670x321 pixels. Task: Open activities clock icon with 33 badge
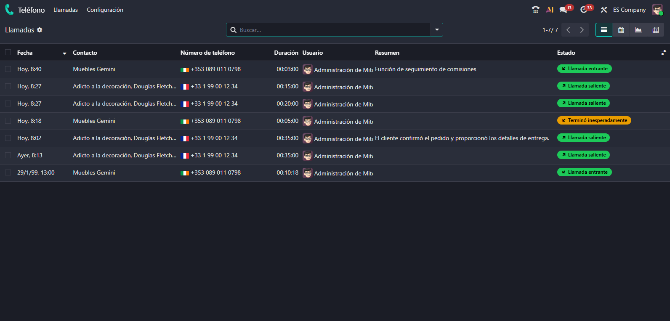pyautogui.click(x=583, y=10)
